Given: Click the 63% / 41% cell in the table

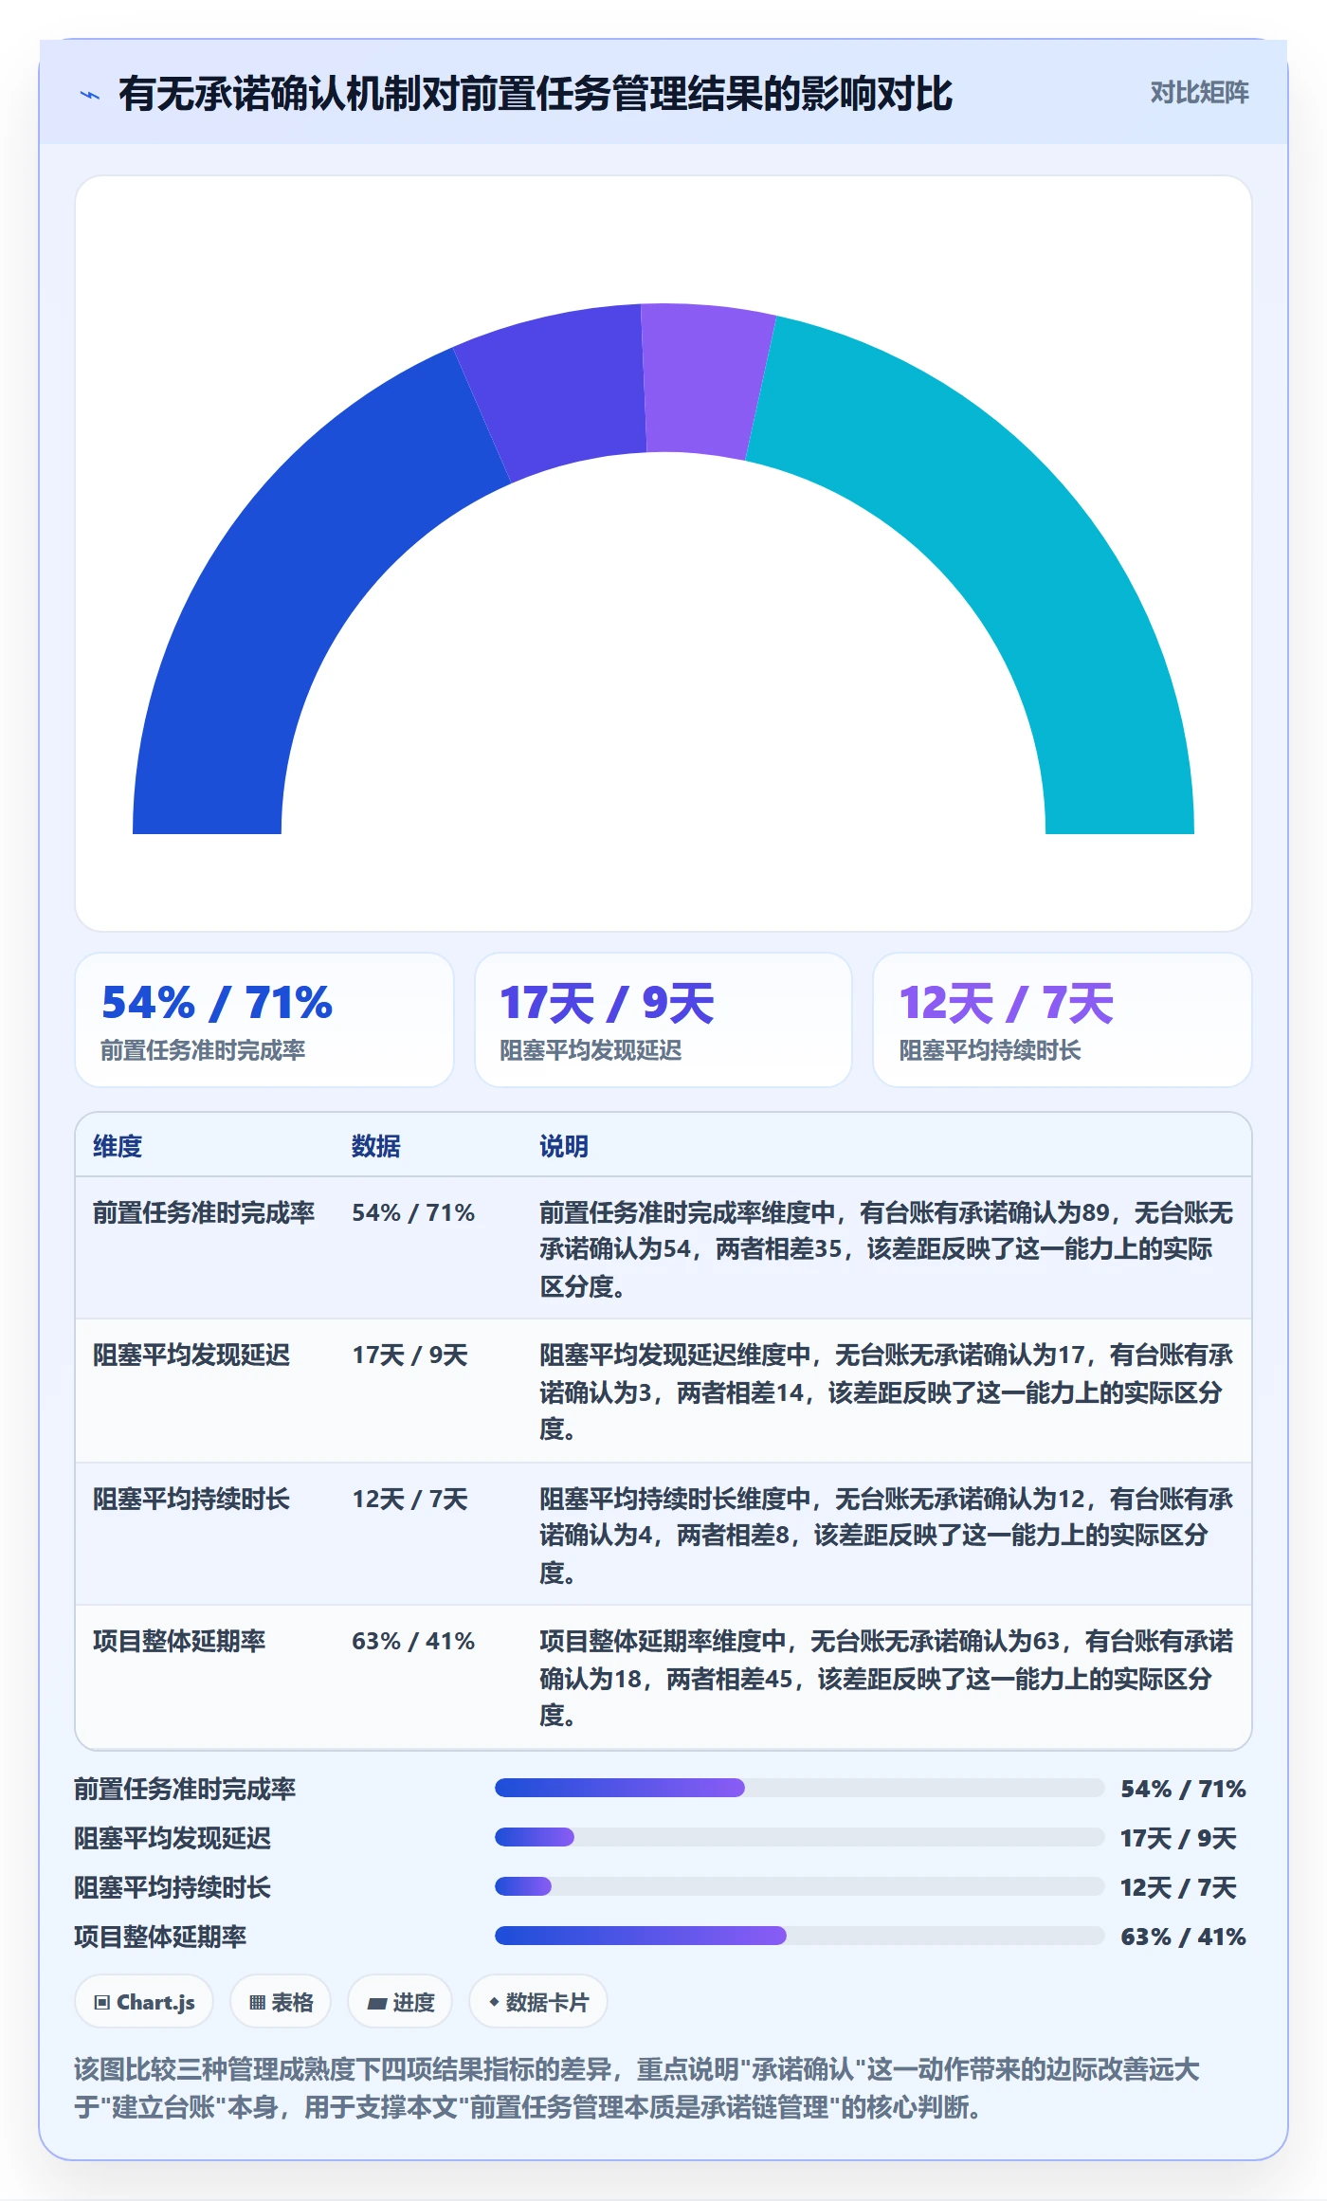Looking at the screenshot, I should coord(413,1641).
